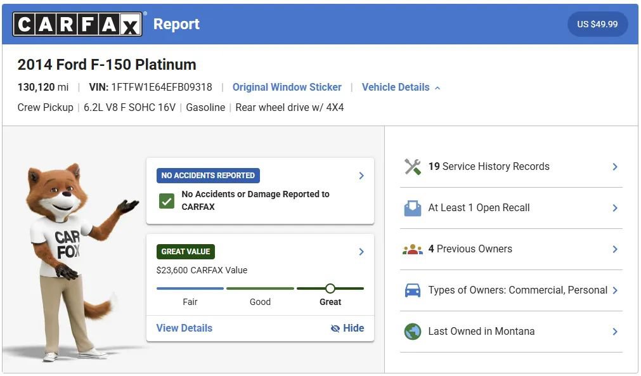Open 19 Service History Records row
Image resolution: width=641 pixels, height=376 pixels.
click(x=511, y=167)
